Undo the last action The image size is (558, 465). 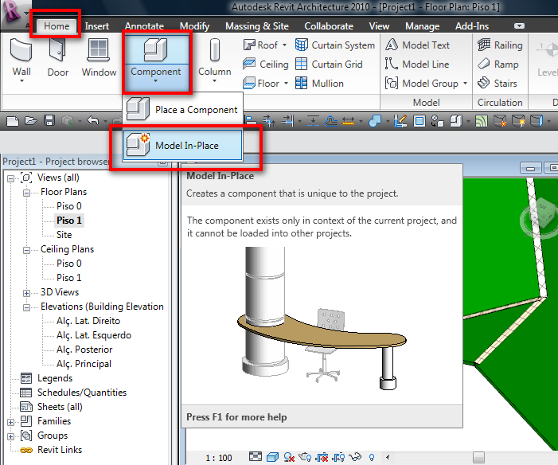click(x=93, y=121)
